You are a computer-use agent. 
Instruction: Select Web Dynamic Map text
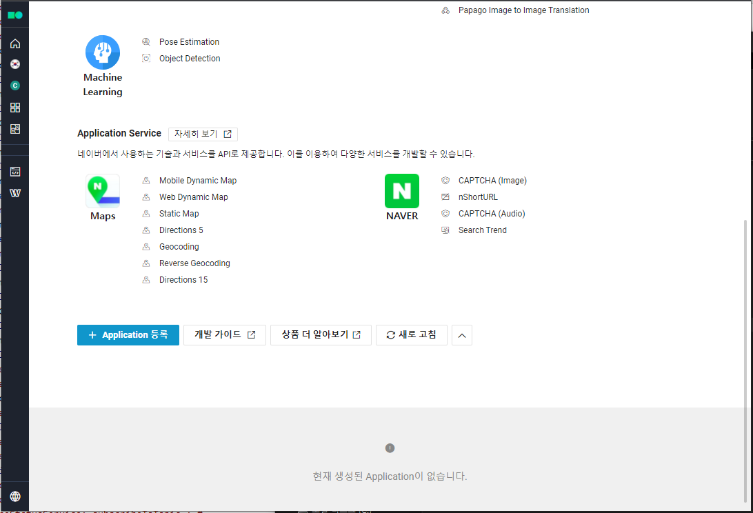pos(194,197)
